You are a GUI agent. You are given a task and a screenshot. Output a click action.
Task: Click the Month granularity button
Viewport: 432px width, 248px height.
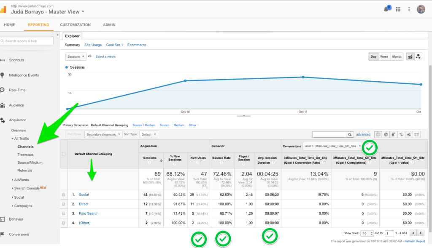pyautogui.click(x=397, y=57)
